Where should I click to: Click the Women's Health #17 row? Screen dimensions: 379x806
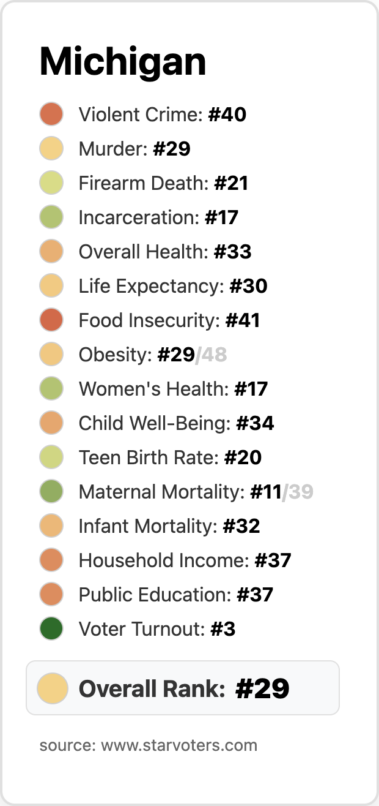(173, 389)
